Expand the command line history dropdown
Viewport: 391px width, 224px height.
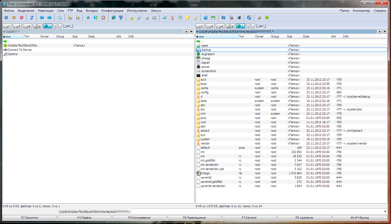385,212
